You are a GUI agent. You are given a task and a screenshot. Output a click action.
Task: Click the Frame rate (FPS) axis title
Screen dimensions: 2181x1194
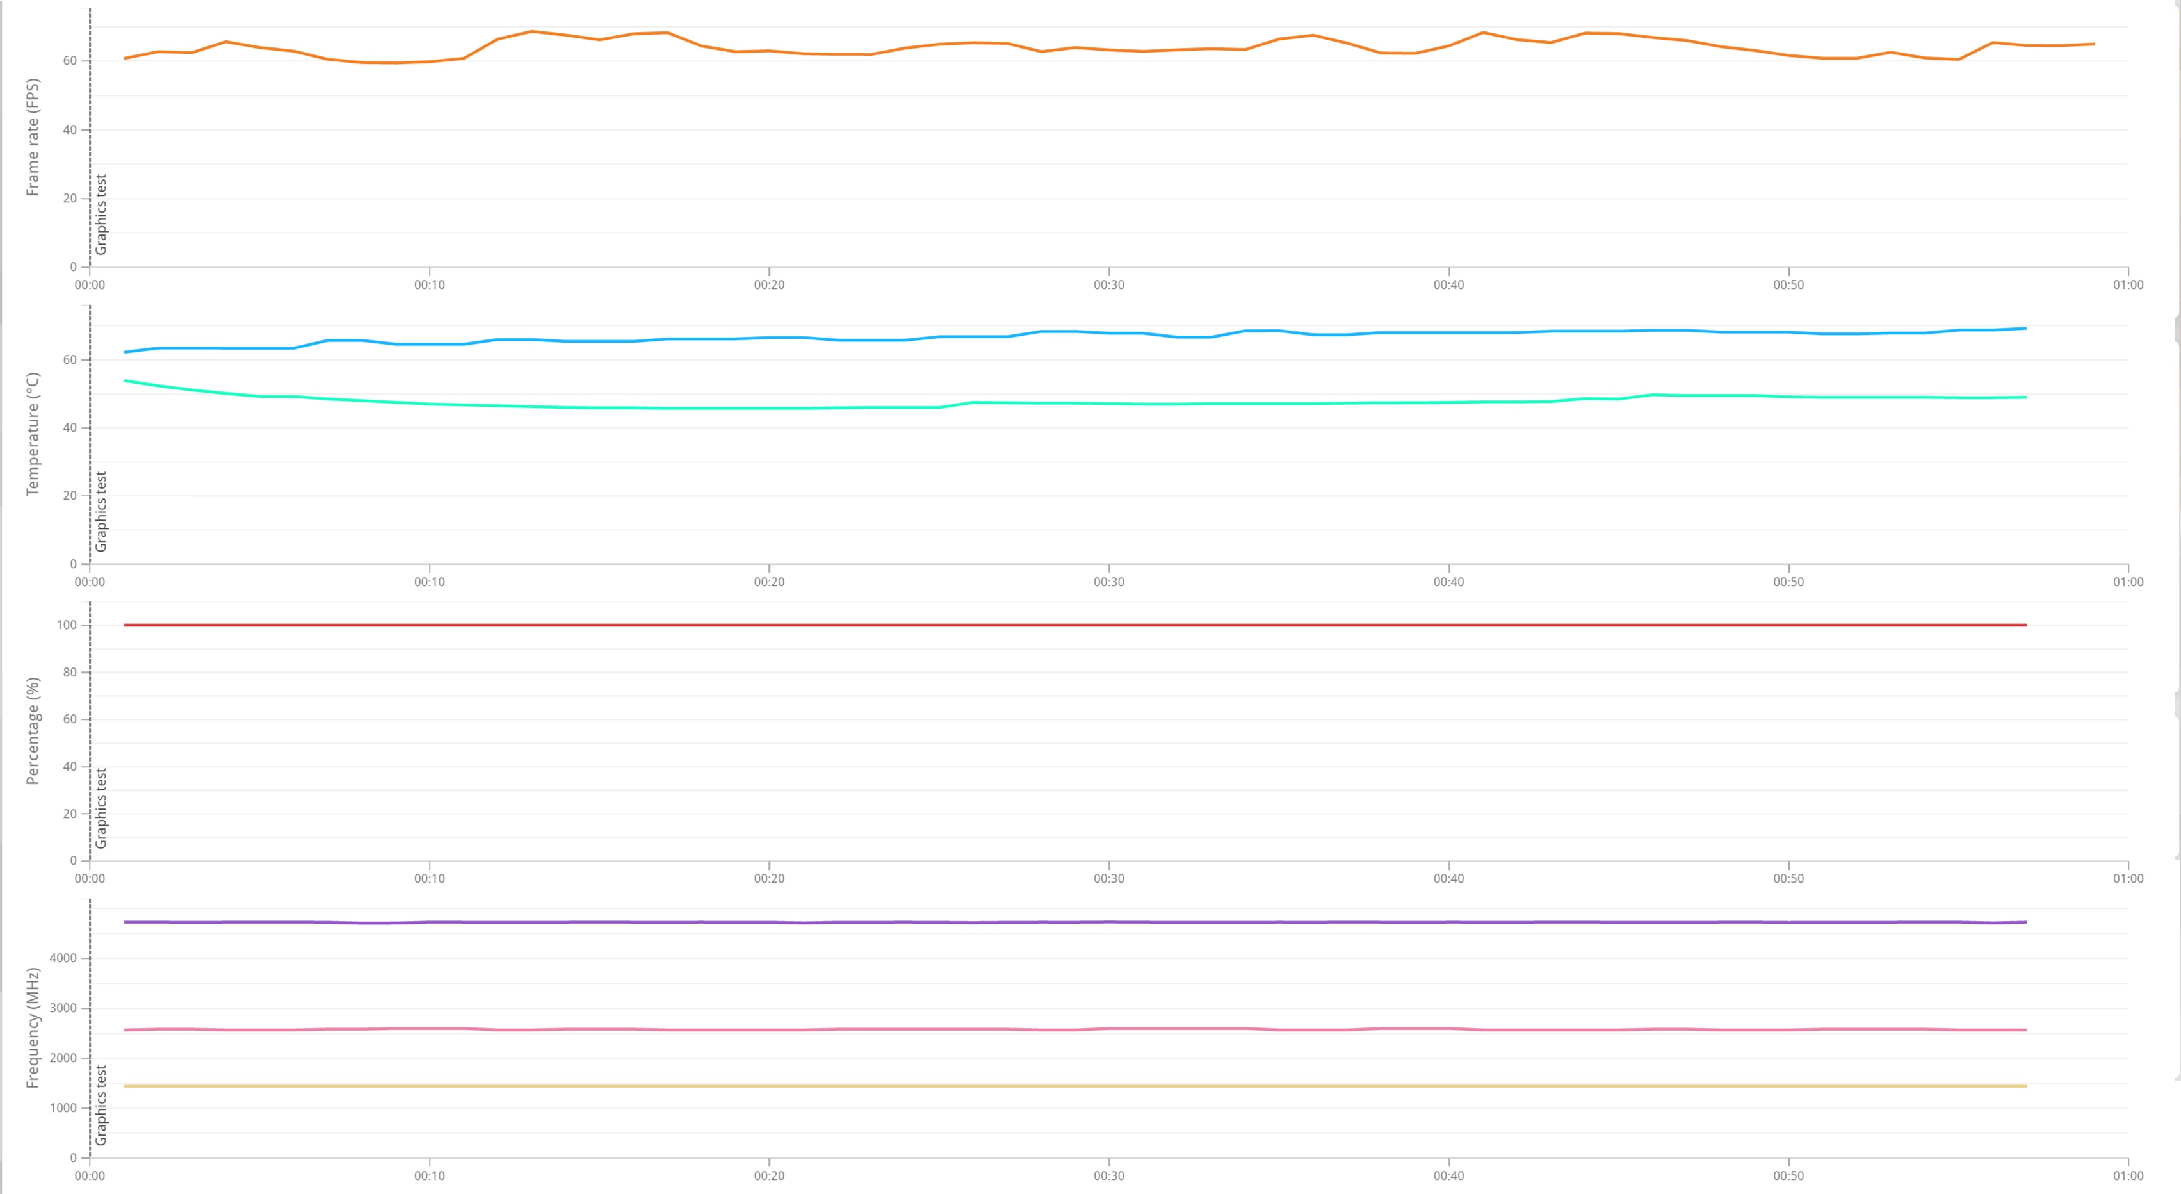33,137
